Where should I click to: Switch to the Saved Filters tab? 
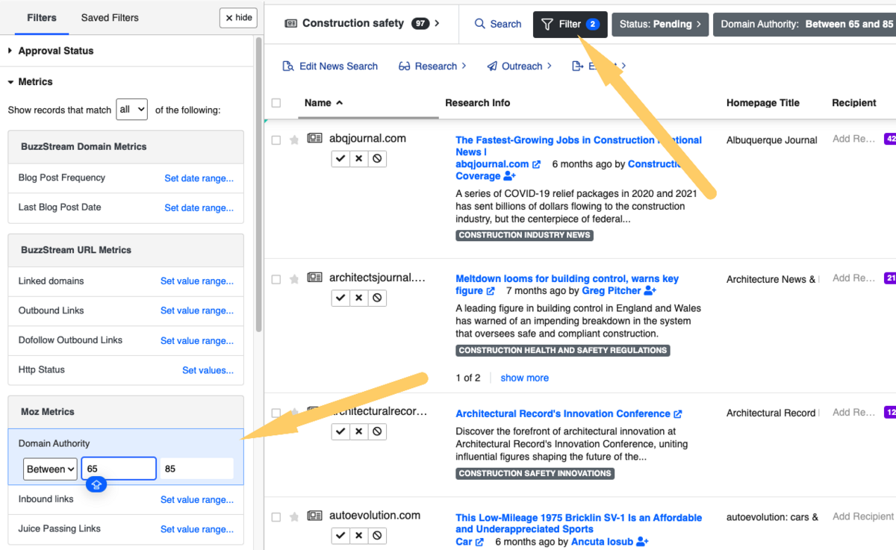coord(110,17)
